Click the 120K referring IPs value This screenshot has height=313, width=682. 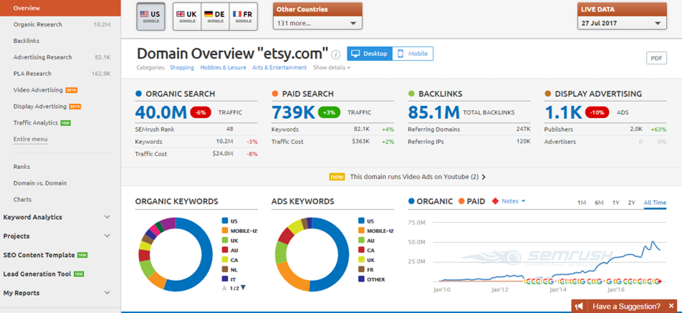pos(523,142)
